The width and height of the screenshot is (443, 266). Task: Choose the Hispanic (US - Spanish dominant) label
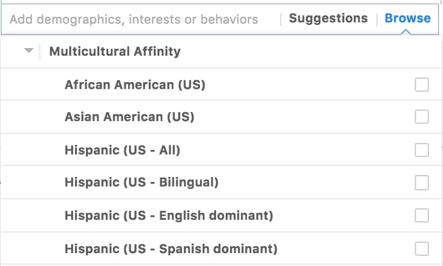coord(171,248)
